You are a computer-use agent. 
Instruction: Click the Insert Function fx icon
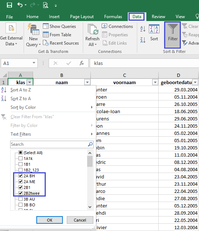pyautogui.click(x=82, y=63)
